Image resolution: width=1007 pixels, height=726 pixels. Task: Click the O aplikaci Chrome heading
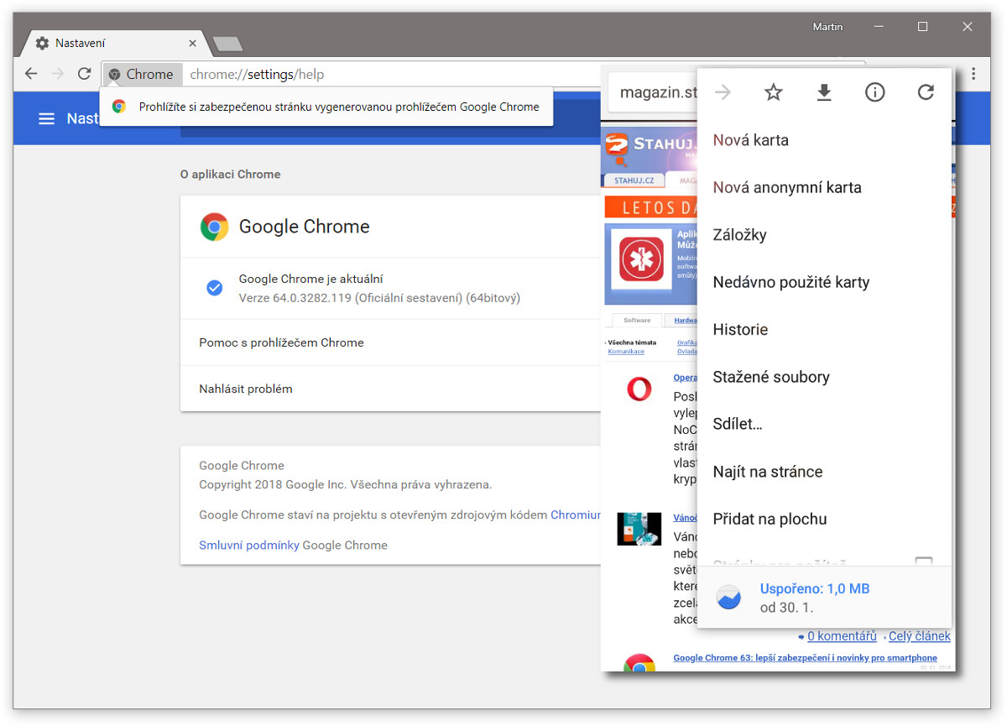click(x=231, y=175)
